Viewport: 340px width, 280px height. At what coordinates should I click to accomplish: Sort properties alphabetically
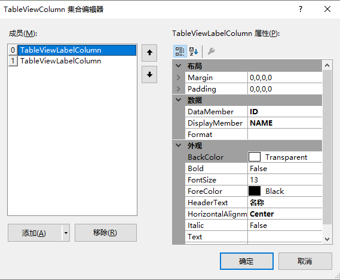(x=194, y=51)
